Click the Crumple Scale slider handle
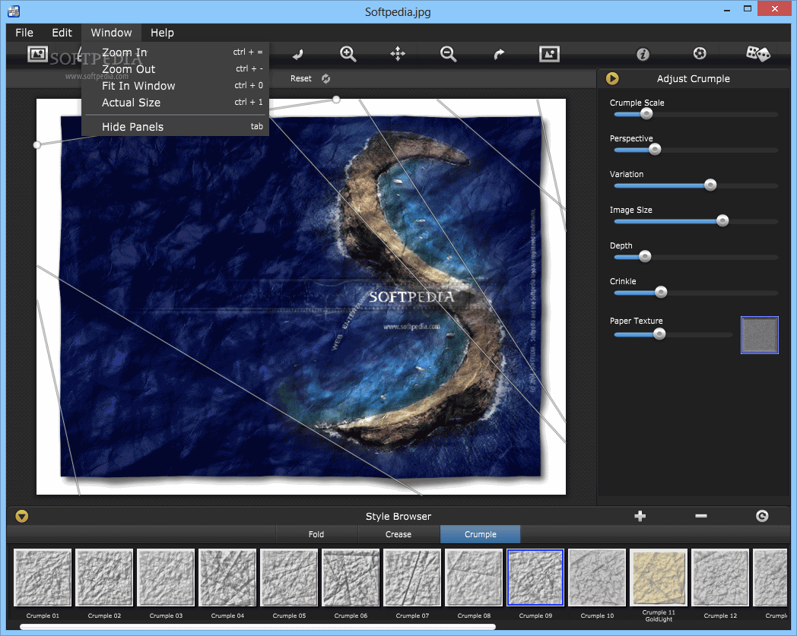Screen dimensions: 797x636 646,114
